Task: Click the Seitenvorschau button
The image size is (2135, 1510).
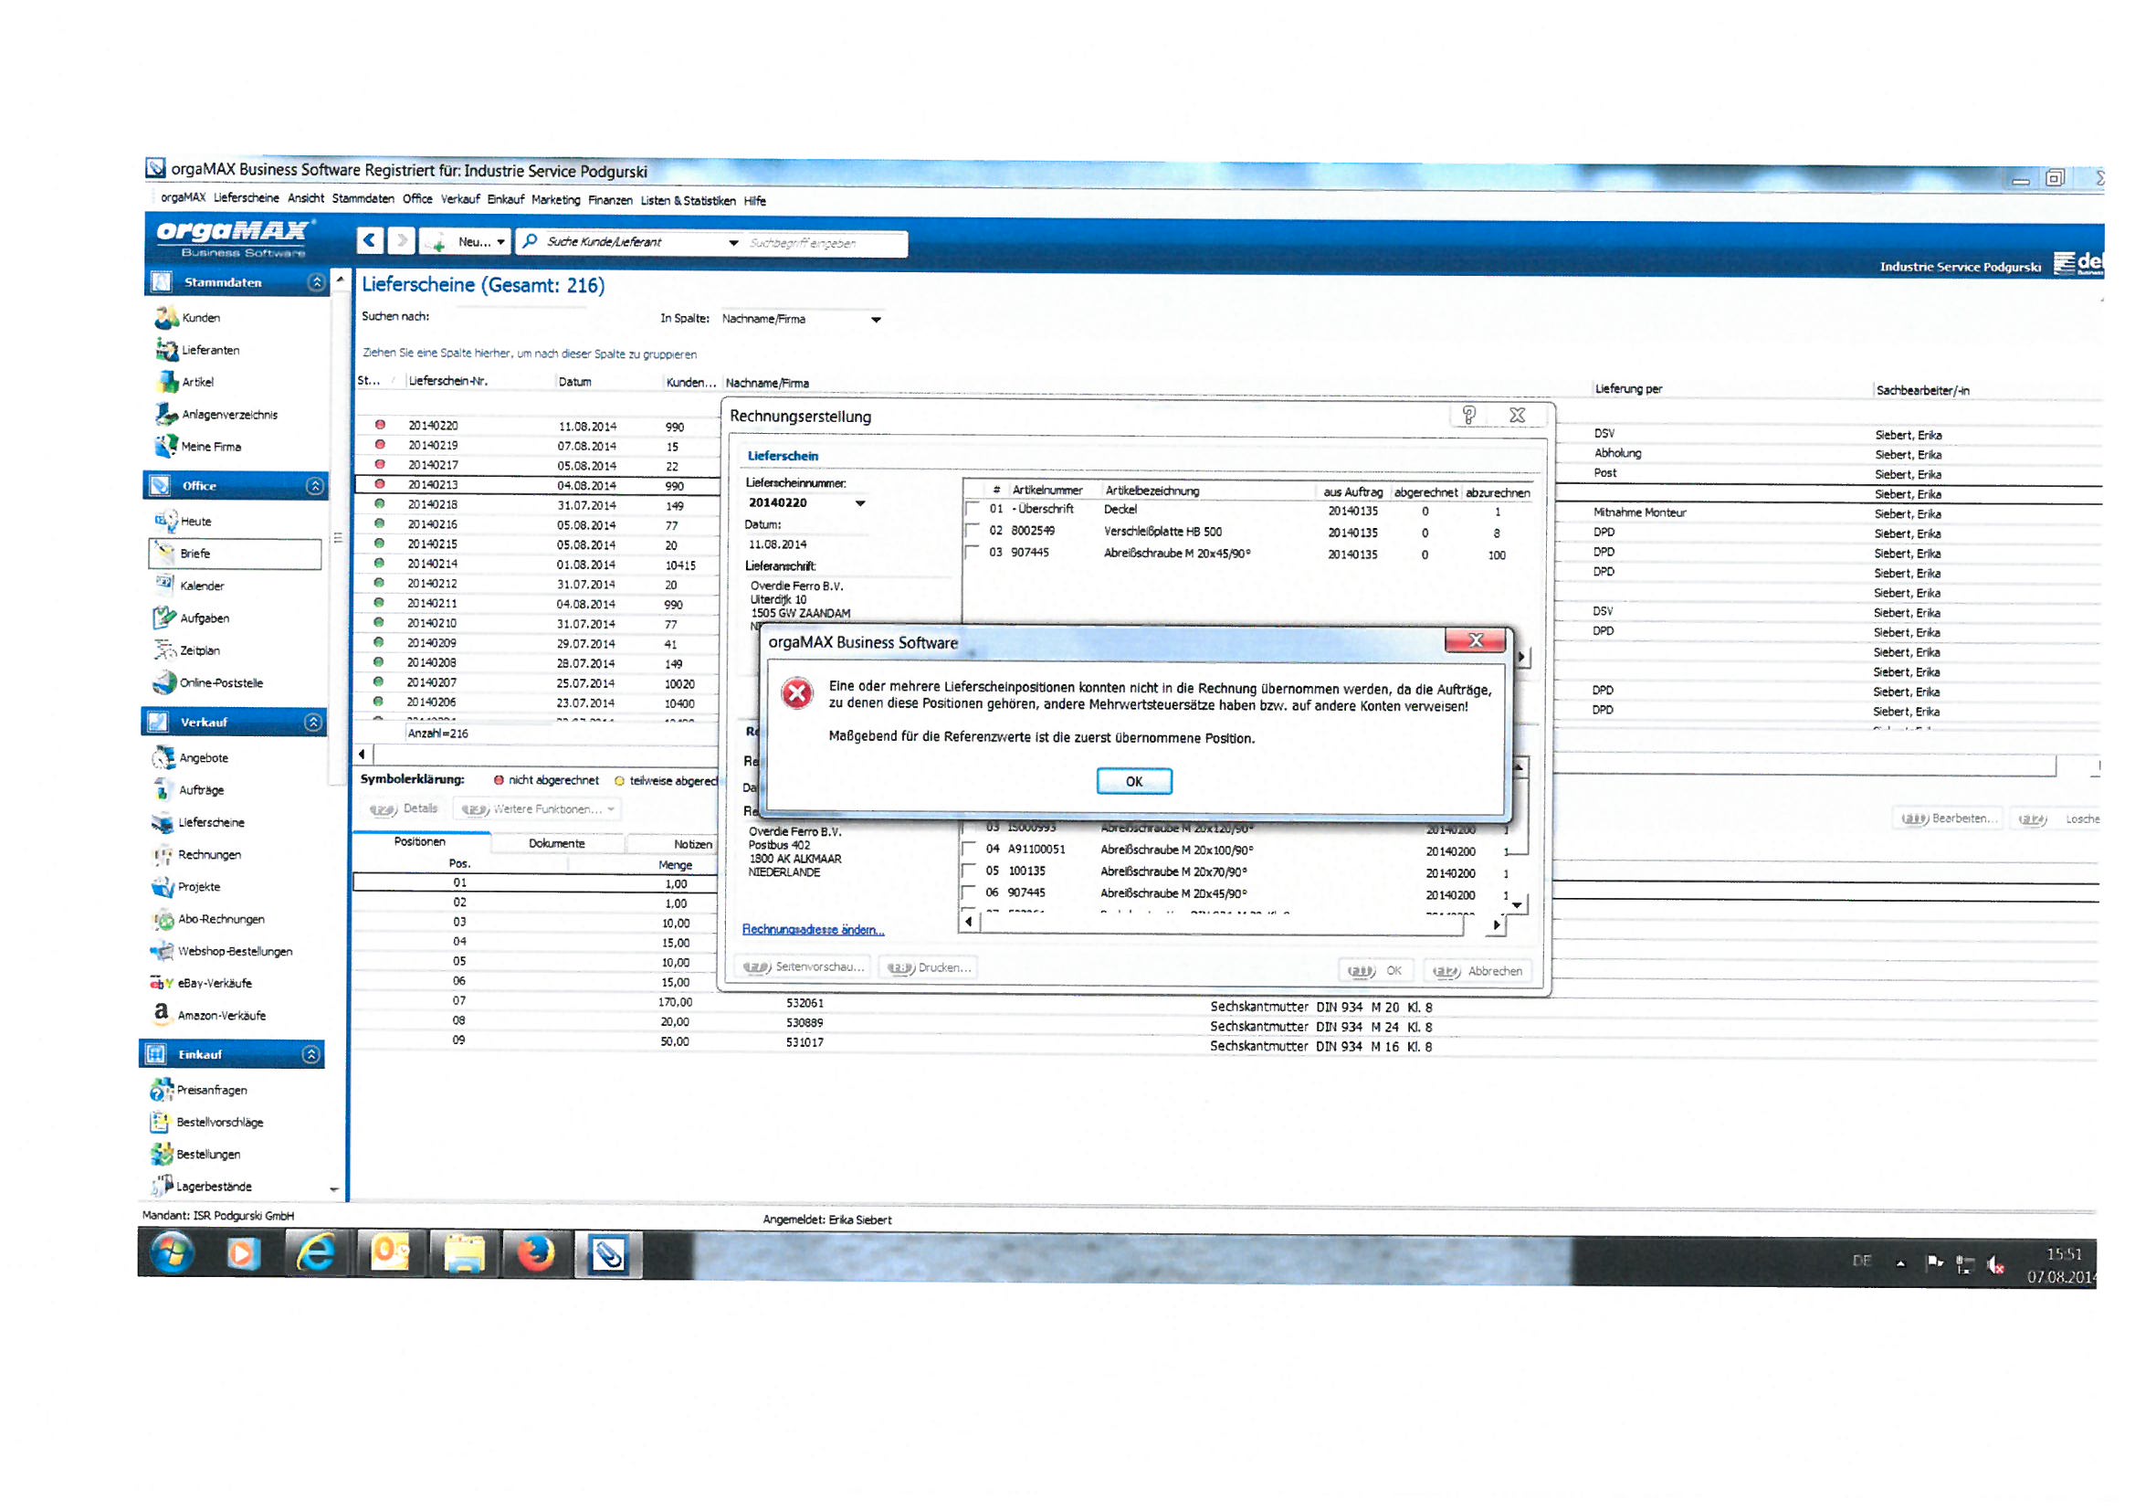Action: point(804,968)
